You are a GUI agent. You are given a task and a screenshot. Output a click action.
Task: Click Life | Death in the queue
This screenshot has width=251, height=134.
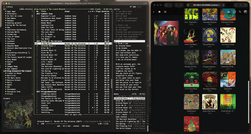click(x=121, y=115)
